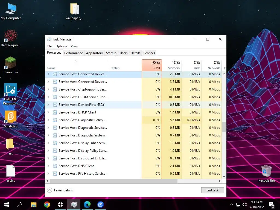
Task: Select Service Host: Distributed Link Tr... row
Action: (x=133, y=158)
